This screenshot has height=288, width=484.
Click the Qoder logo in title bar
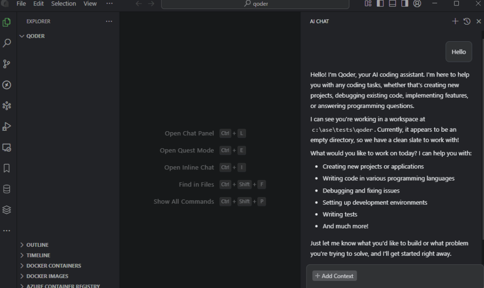pos(4,4)
